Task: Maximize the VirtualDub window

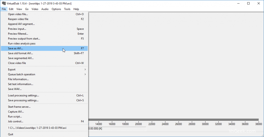Action: (x=248, y=3)
